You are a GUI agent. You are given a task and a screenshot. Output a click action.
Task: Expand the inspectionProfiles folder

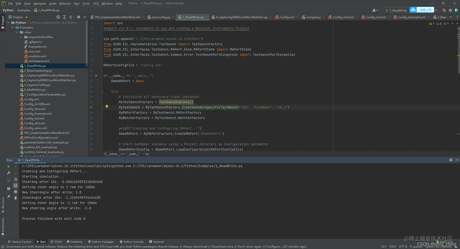21,37
